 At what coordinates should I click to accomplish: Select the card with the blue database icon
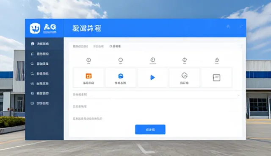point(120,78)
